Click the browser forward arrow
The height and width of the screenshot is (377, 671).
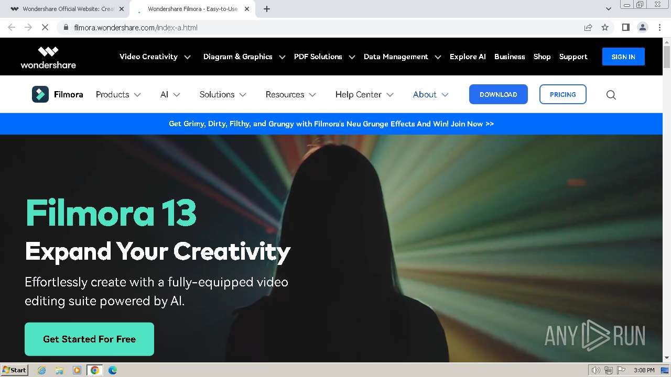[x=28, y=27]
